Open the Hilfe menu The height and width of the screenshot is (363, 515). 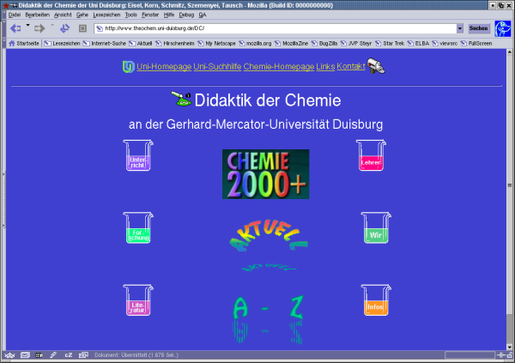(169, 15)
